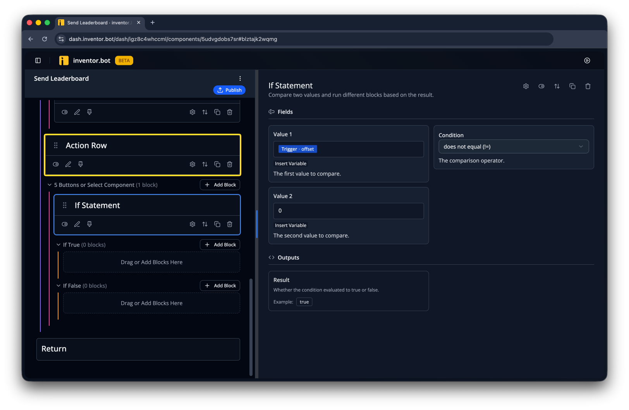Click the play icon in the top right
Image resolution: width=629 pixels, height=410 pixels.
[x=587, y=60]
